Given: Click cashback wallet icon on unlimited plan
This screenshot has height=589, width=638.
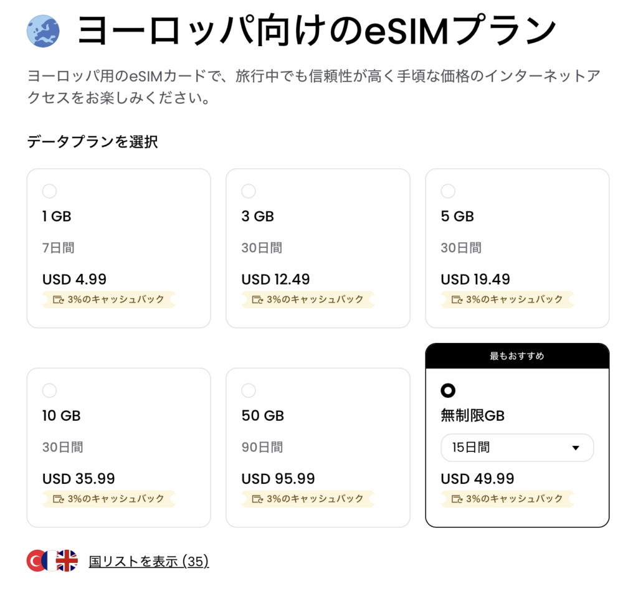Looking at the screenshot, I should [457, 499].
